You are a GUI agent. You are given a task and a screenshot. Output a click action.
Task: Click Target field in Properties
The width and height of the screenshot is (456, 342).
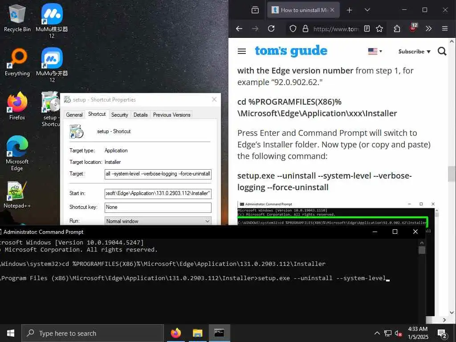(x=158, y=174)
